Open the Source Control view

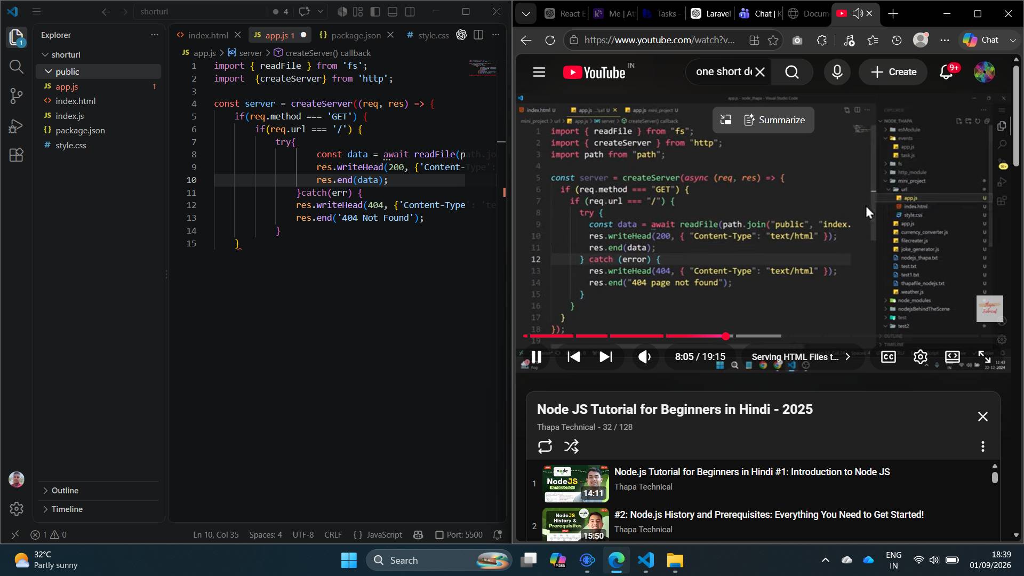pyautogui.click(x=16, y=96)
